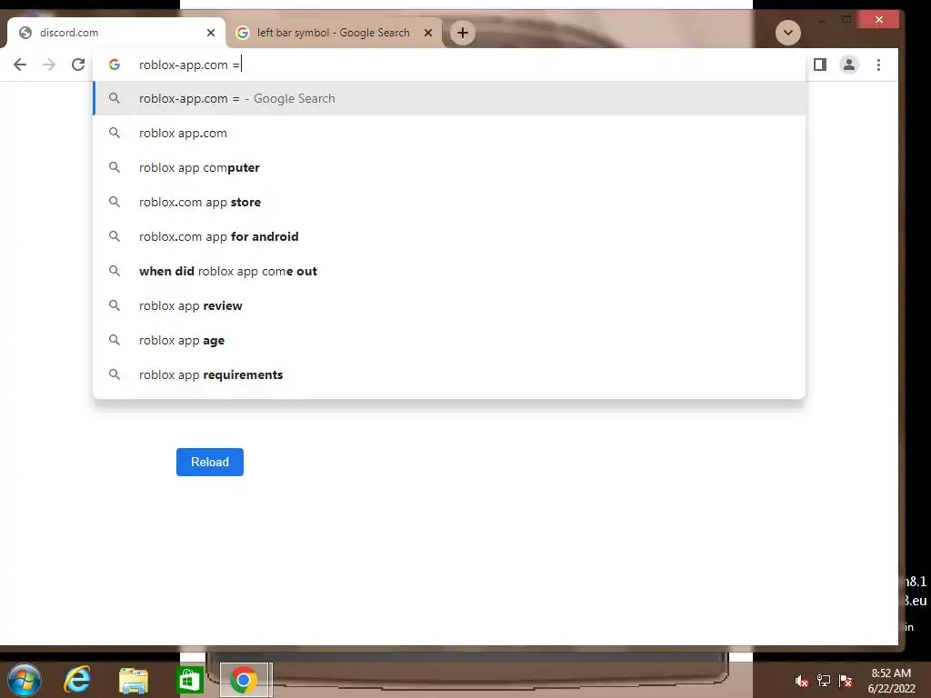Choose the 'roblox app age' suggestion
Viewport: 931px width, 698px height.
449,340
